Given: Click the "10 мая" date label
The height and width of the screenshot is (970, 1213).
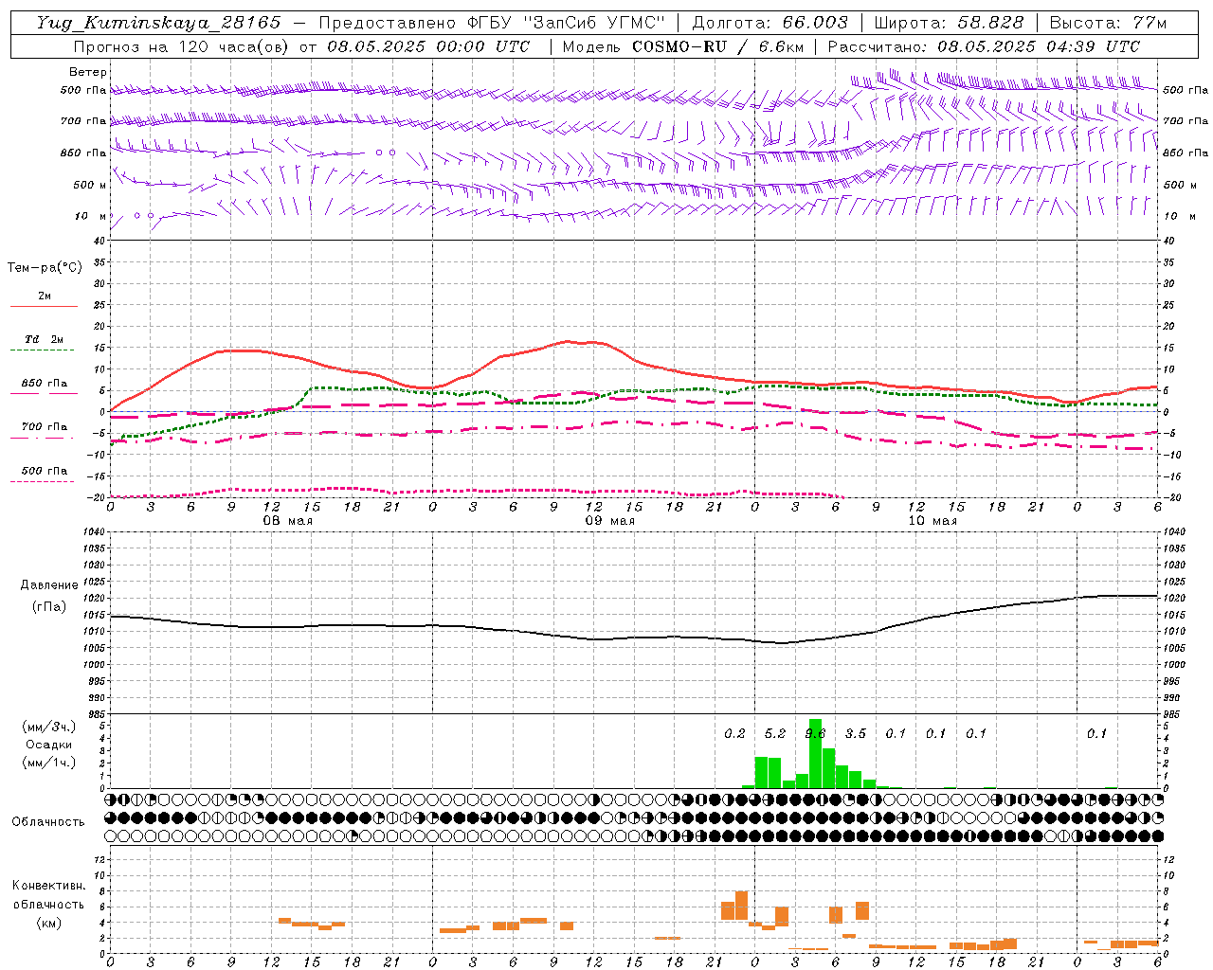Looking at the screenshot, I should (932, 521).
